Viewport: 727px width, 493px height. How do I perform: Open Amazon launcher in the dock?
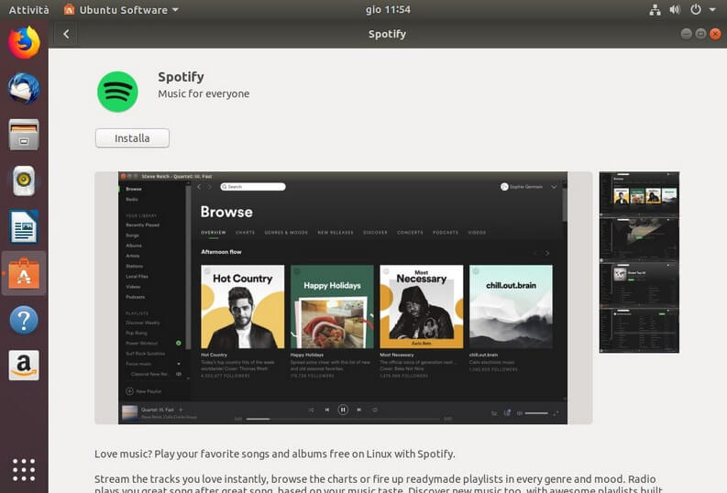24,365
